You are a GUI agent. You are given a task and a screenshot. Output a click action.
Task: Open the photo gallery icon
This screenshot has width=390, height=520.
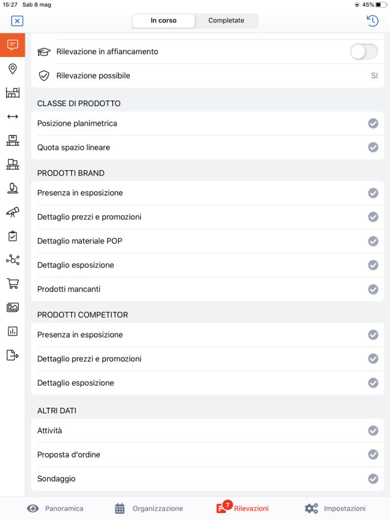pos(12,307)
